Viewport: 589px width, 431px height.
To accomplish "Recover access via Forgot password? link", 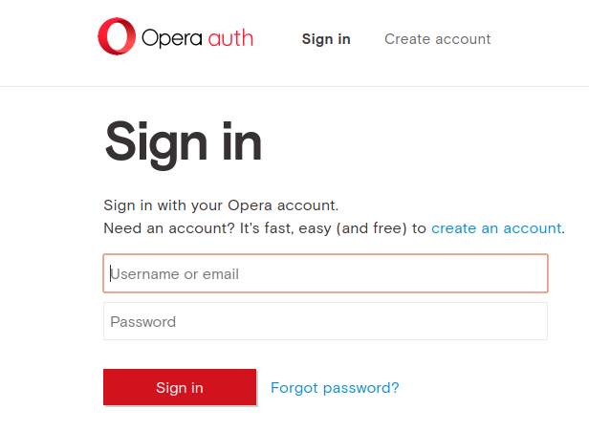I will (x=335, y=388).
